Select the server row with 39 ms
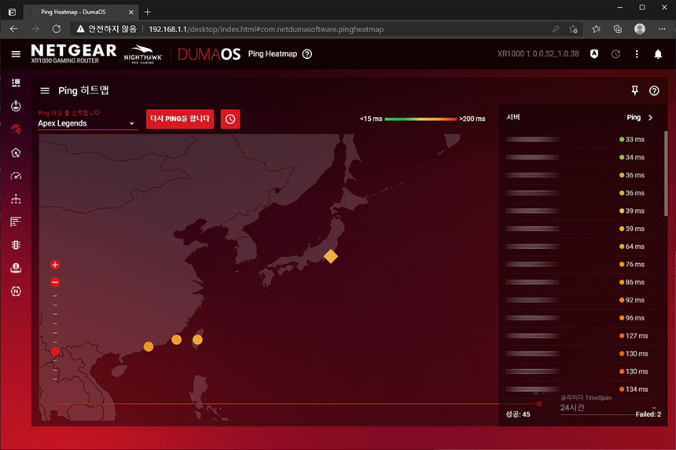The height and width of the screenshot is (450, 676). coord(581,211)
